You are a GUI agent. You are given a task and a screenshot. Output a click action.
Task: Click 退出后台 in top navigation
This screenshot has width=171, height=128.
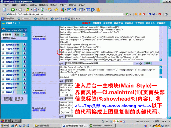click(x=150, y=23)
